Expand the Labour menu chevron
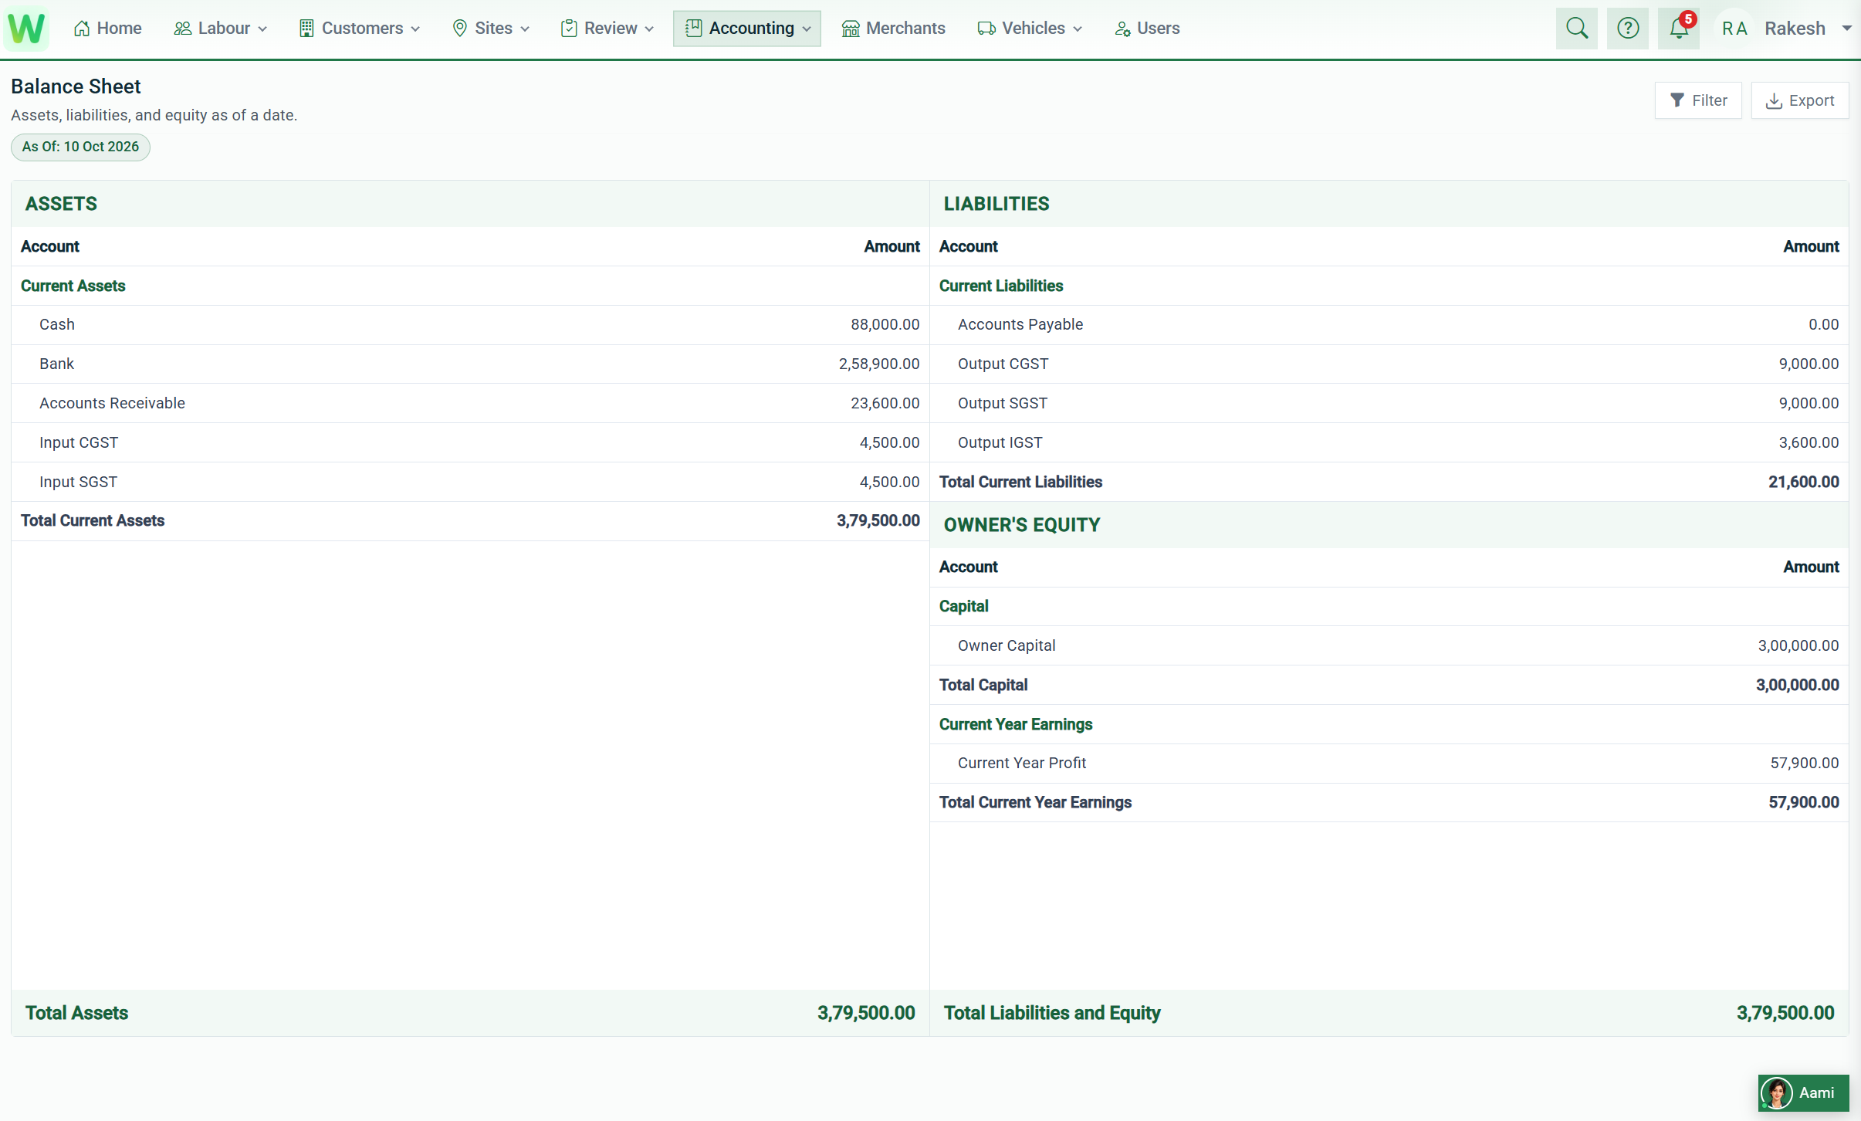Viewport: 1861px width, 1121px height. click(x=262, y=29)
